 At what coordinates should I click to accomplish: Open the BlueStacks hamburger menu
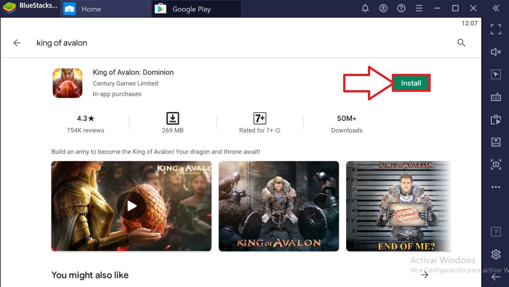coord(419,8)
